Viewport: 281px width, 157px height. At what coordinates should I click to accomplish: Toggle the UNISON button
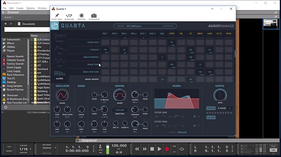[x=211, y=108]
